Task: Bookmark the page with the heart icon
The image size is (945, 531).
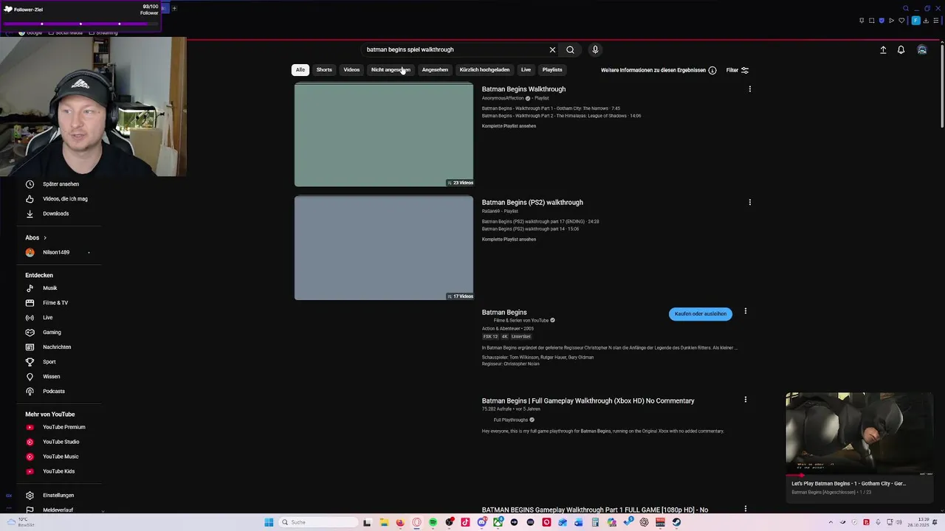Action: pos(901,21)
